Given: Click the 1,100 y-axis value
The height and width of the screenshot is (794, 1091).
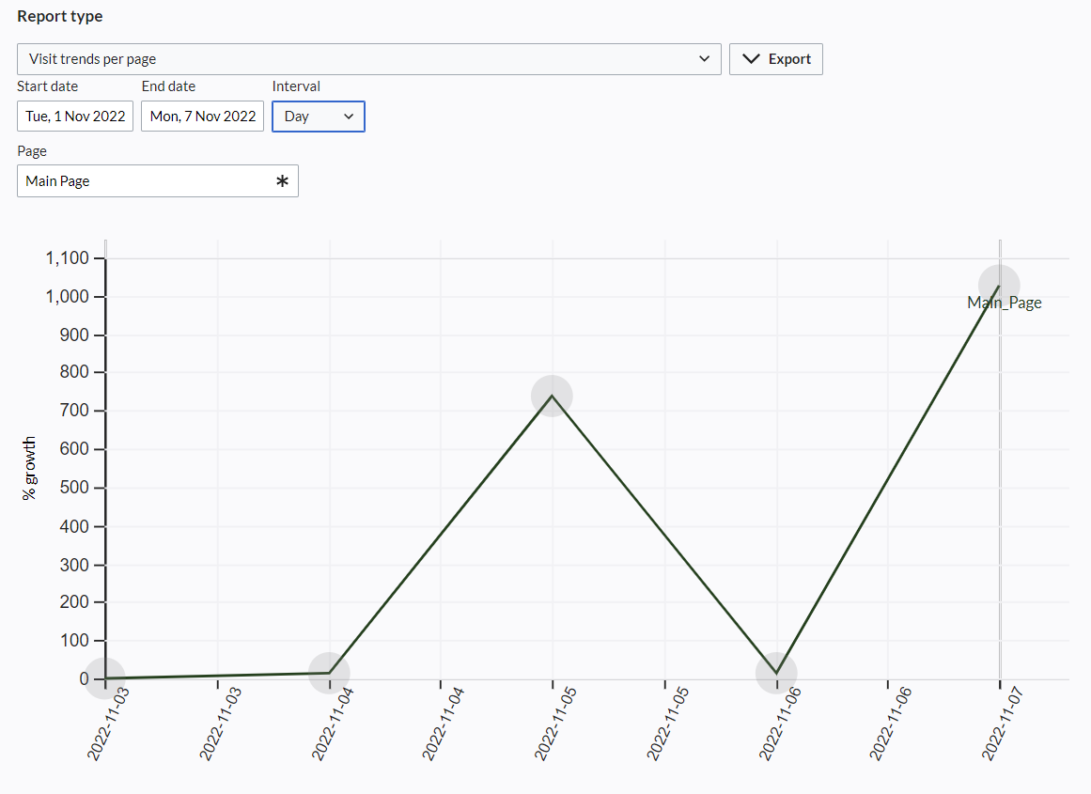Looking at the screenshot, I should click(68, 258).
